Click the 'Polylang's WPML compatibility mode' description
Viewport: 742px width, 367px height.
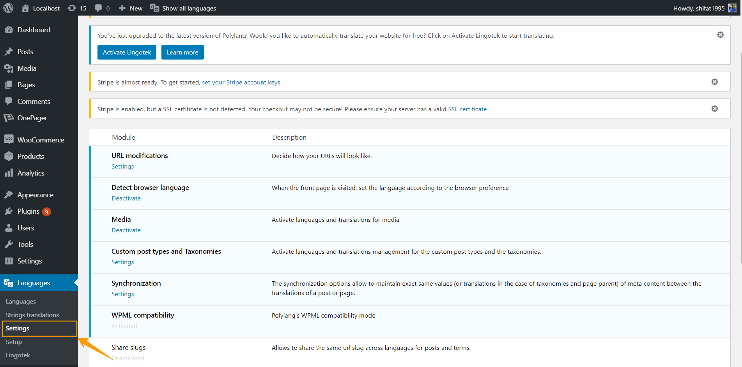point(324,316)
